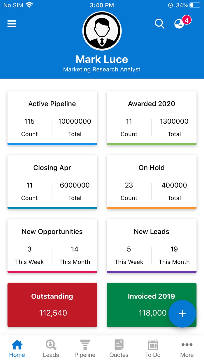Screen dimensions: 204x362
Task: Open the New Leads card
Action: point(151,246)
